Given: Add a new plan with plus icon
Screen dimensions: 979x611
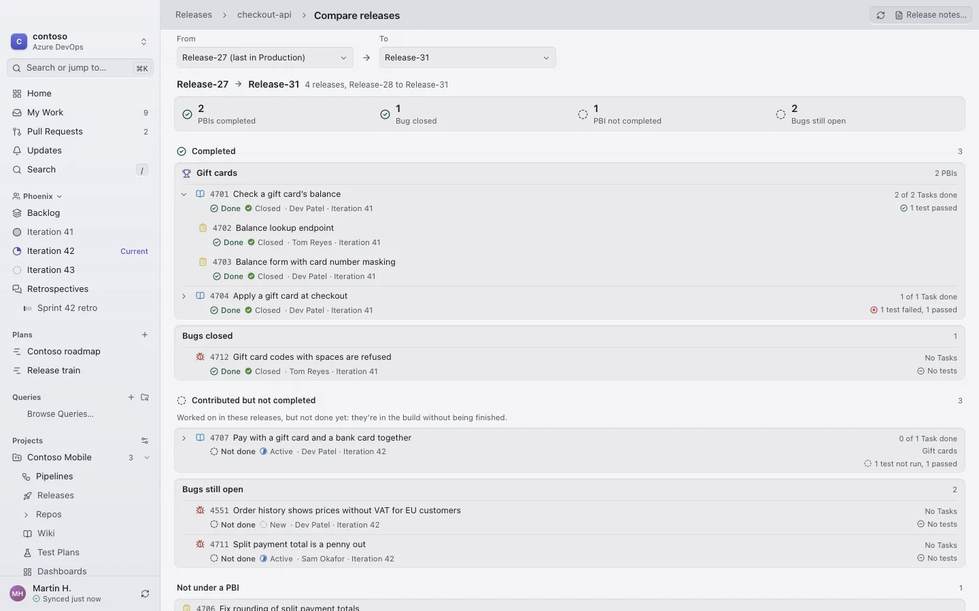Looking at the screenshot, I should [145, 335].
